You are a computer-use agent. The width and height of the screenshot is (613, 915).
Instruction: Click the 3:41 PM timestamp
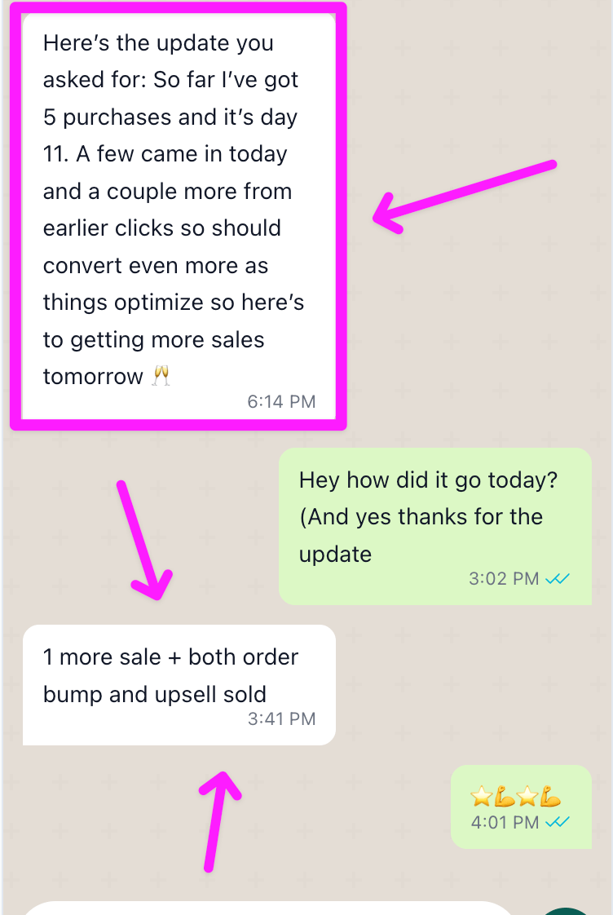coord(280,718)
